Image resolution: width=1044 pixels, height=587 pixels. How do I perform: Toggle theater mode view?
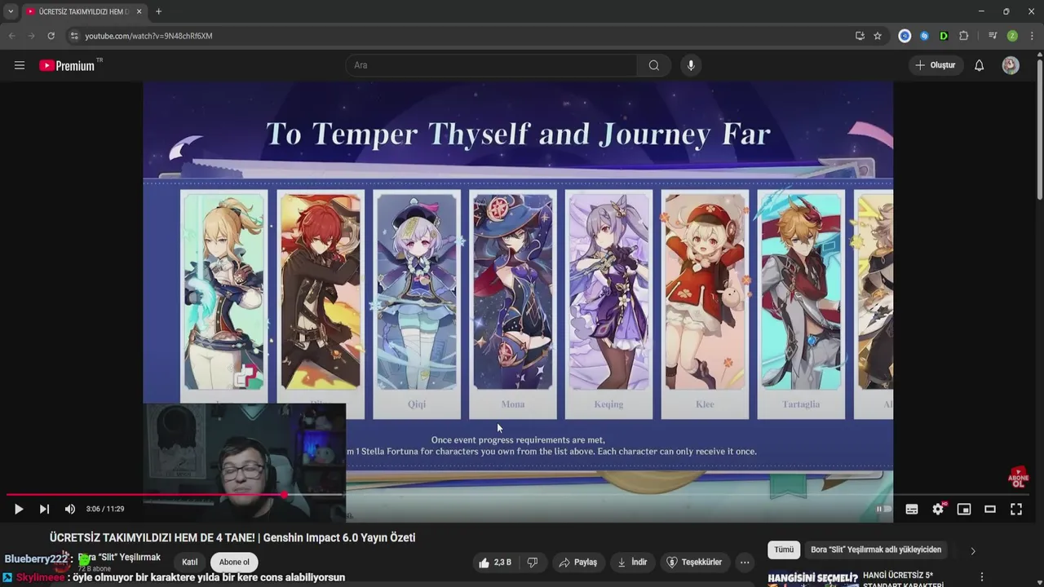click(990, 509)
